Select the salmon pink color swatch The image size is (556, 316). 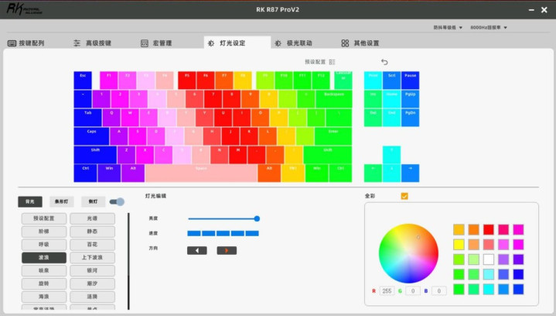coord(488,244)
